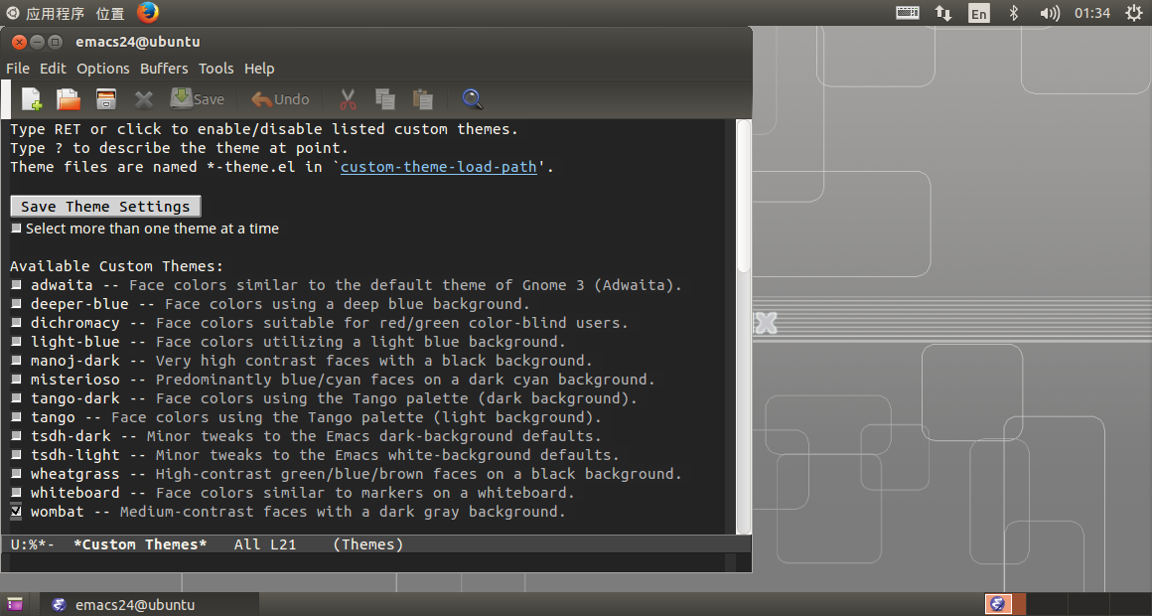Uncheck the wombat theme checkbox
The width and height of the screenshot is (1152, 616).
16,512
